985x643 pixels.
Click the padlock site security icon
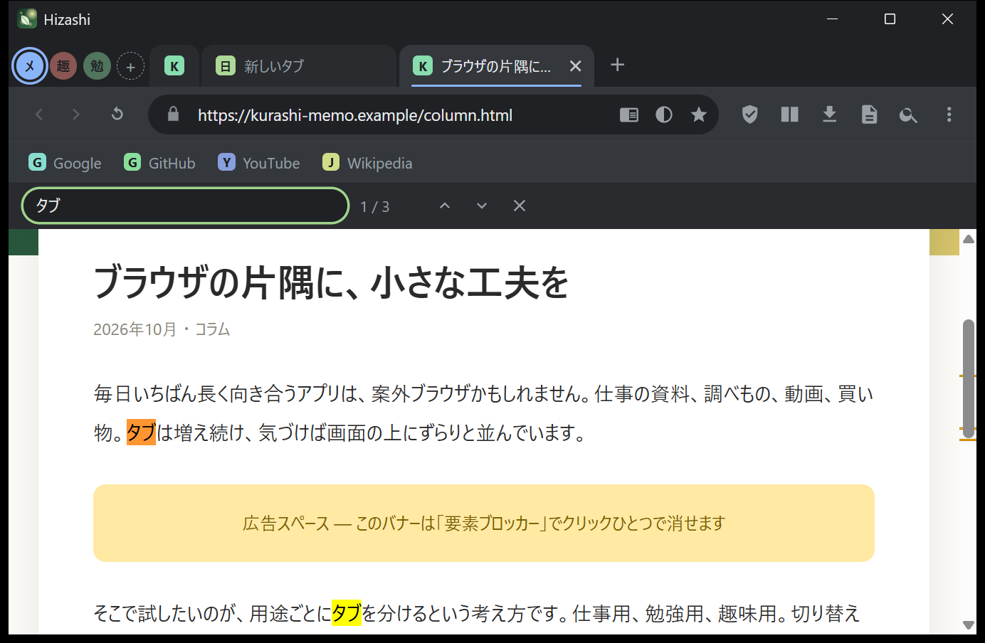173,115
